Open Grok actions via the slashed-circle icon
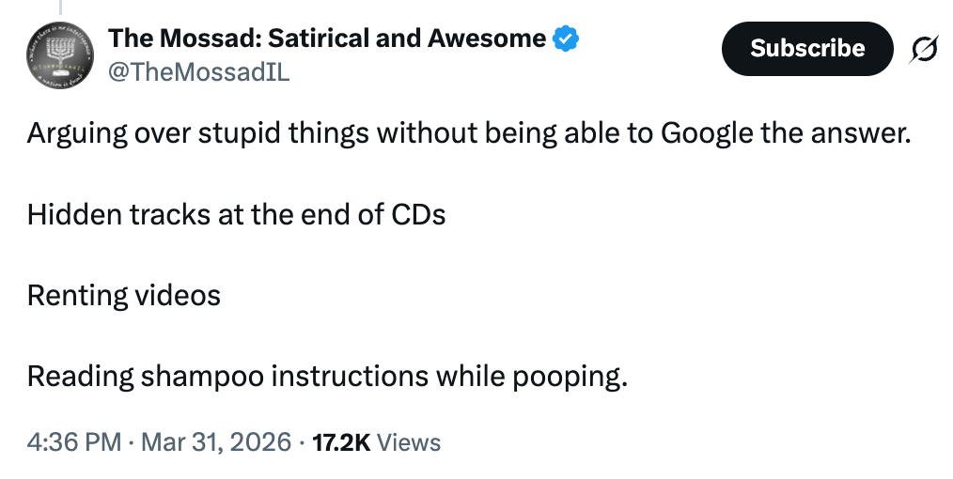The height and width of the screenshot is (479, 953). pos(924,48)
